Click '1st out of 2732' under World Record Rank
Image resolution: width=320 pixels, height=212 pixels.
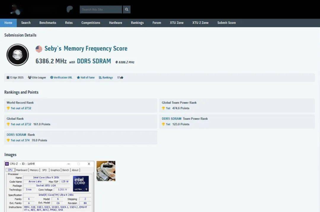coord(21,108)
